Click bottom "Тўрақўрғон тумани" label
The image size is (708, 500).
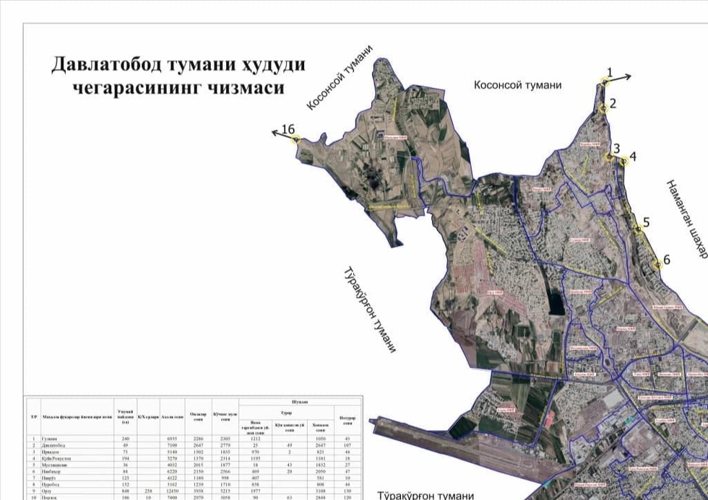[426, 494]
